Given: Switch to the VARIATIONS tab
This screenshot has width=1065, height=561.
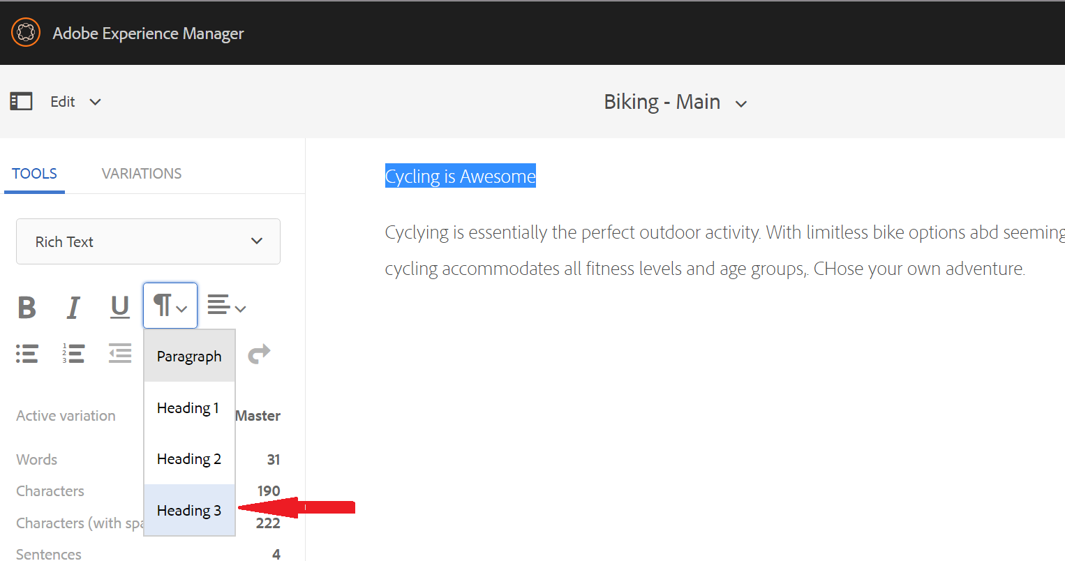Looking at the screenshot, I should click(142, 174).
